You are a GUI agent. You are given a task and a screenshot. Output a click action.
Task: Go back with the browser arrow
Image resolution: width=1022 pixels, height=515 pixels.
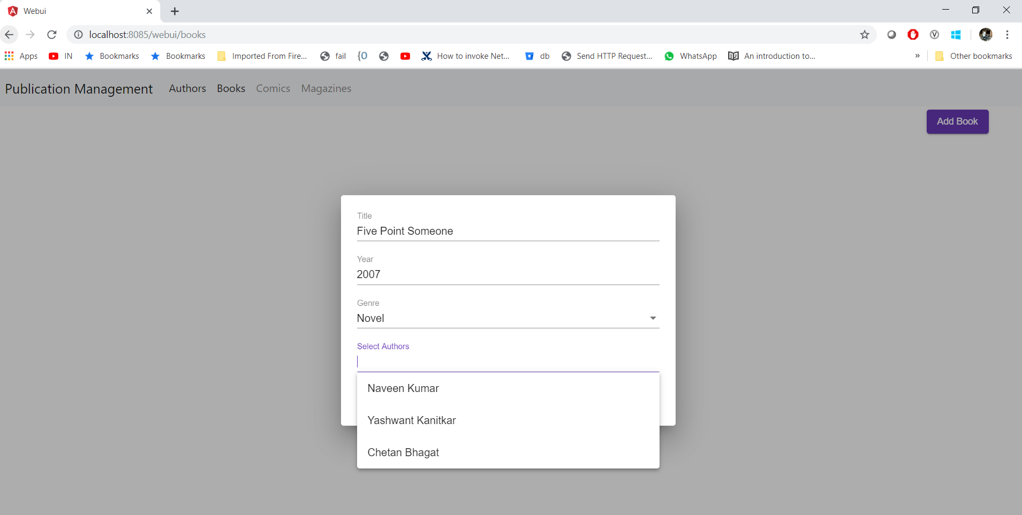(9, 35)
